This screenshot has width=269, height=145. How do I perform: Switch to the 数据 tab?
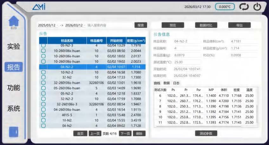coord(167,83)
